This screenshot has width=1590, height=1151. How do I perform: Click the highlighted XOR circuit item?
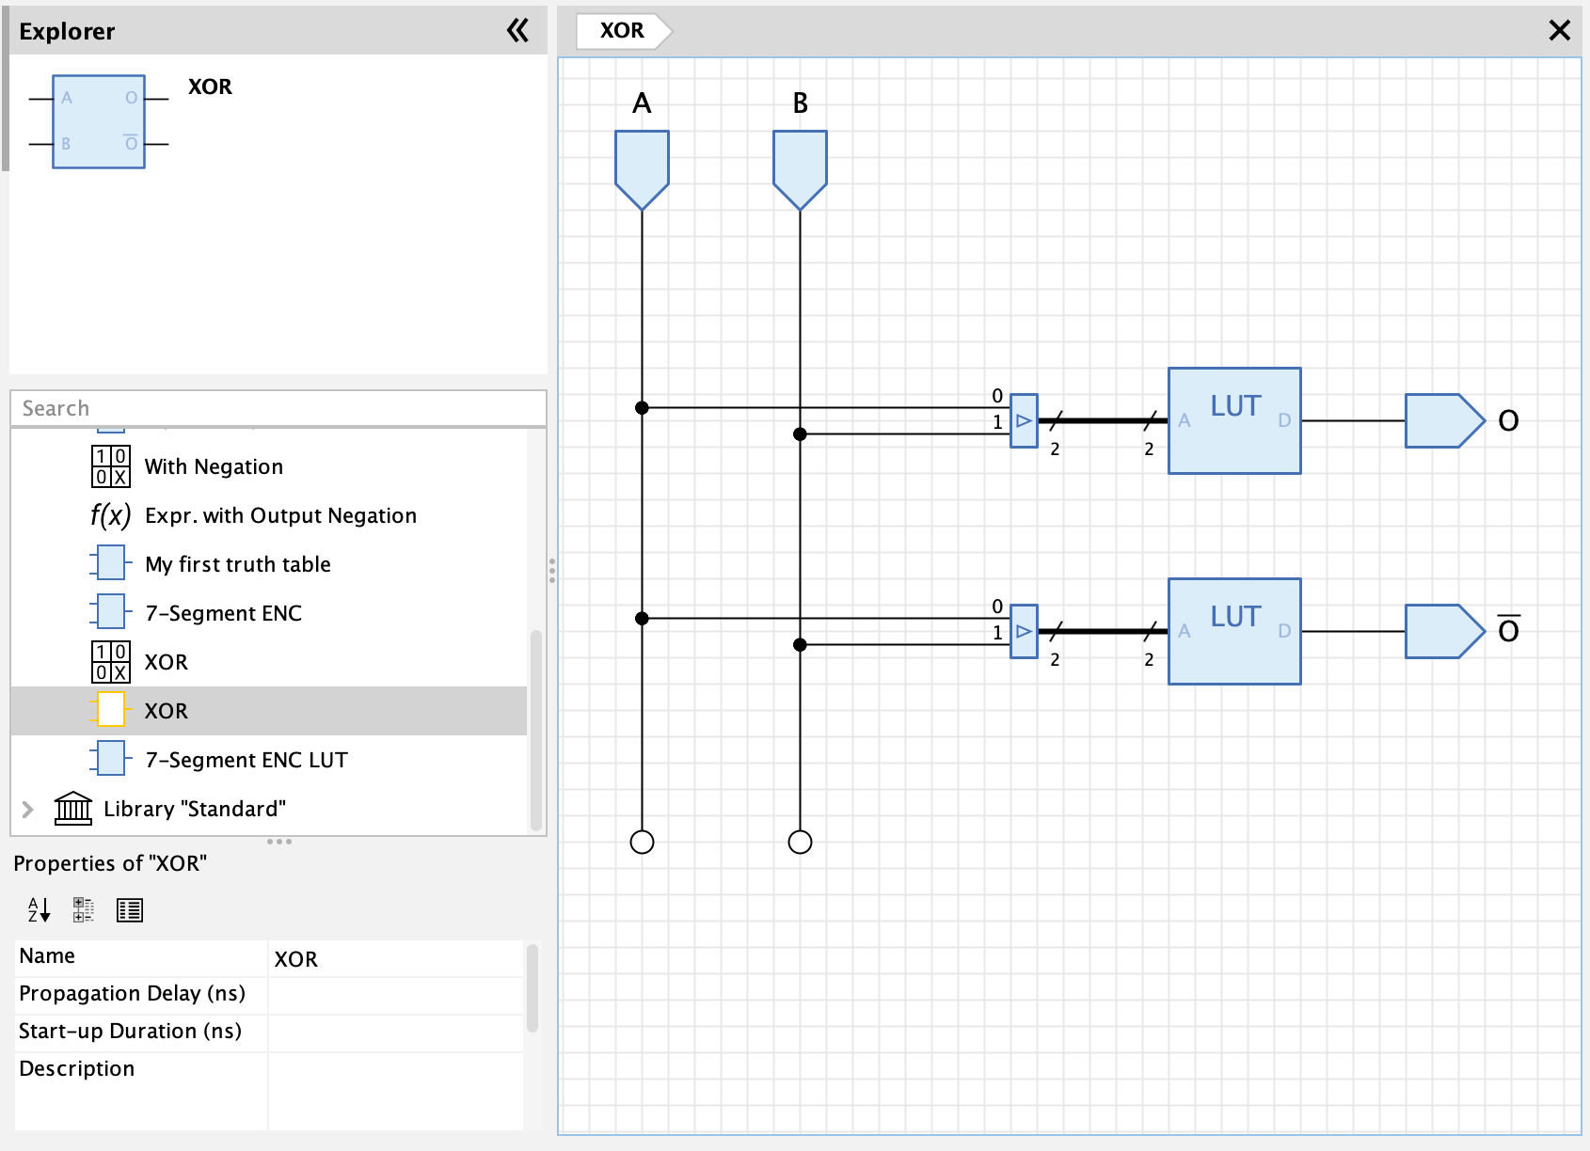tap(269, 711)
